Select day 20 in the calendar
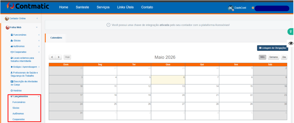The width and height of the screenshot is (294, 123). coord(168,97)
